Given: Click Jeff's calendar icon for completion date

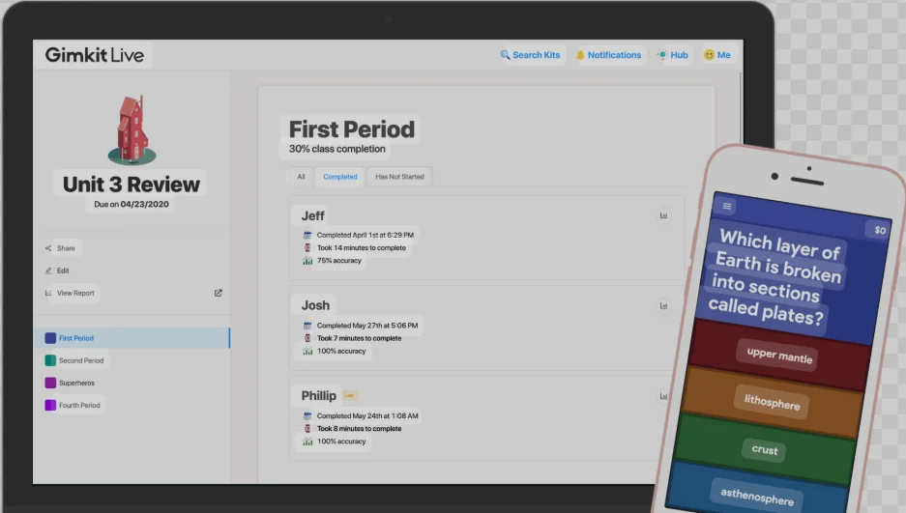Looking at the screenshot, I should (x=307, y=236).
